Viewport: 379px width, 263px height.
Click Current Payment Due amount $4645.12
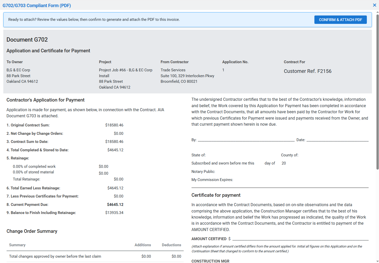click(x=115, y=205)
